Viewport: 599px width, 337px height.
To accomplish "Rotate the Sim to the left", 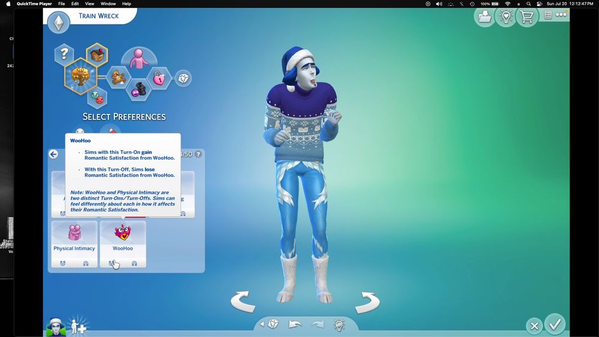I will coord(243,302).
